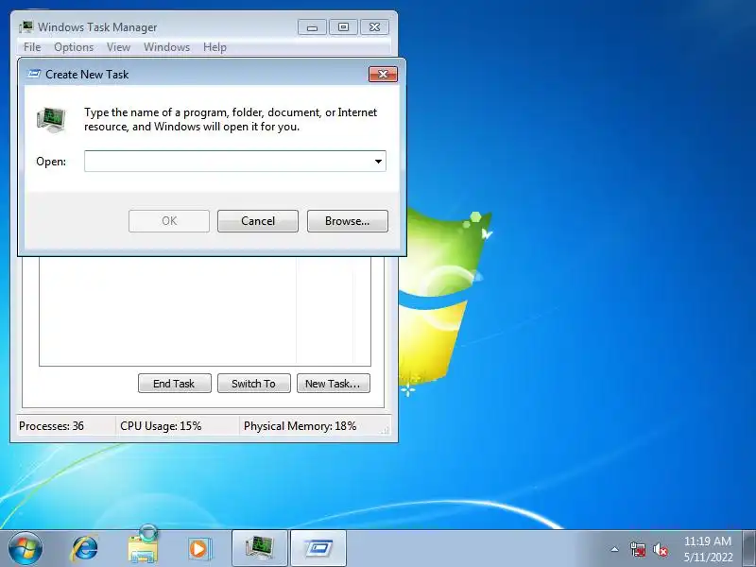This screenshot has width=756, height=567.
Task: Minimize the Windows Task Manager window
Action: 313,27
